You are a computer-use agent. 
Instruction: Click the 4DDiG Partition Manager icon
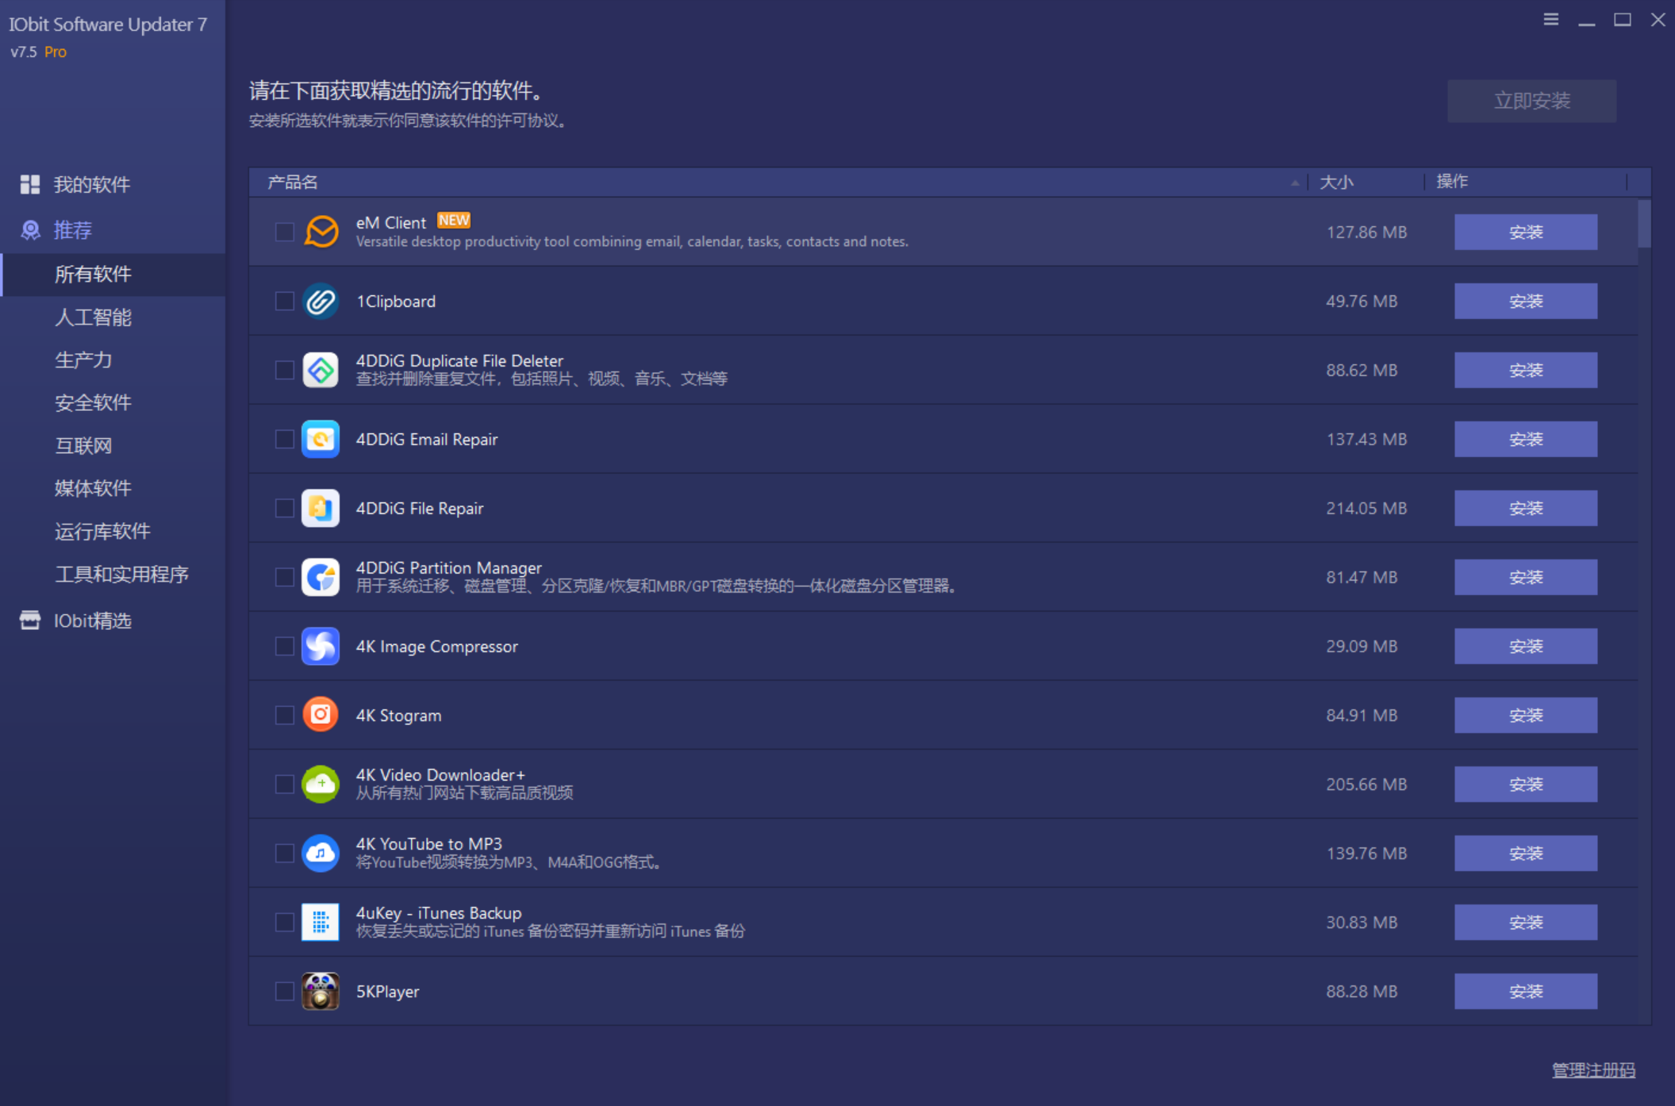(321, 578)
